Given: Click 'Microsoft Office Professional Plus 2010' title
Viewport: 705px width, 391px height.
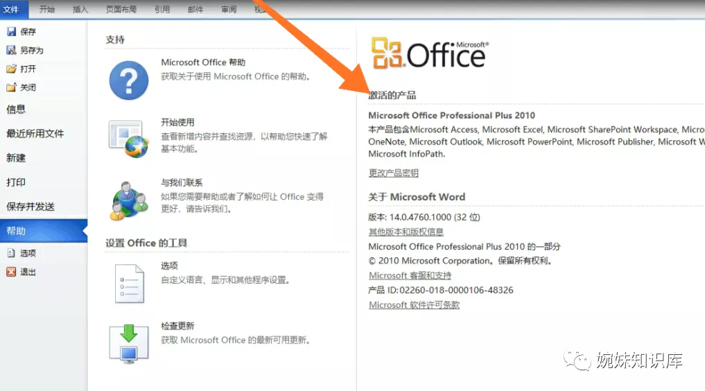Looking at the screenshot, I should coord(451,116).
